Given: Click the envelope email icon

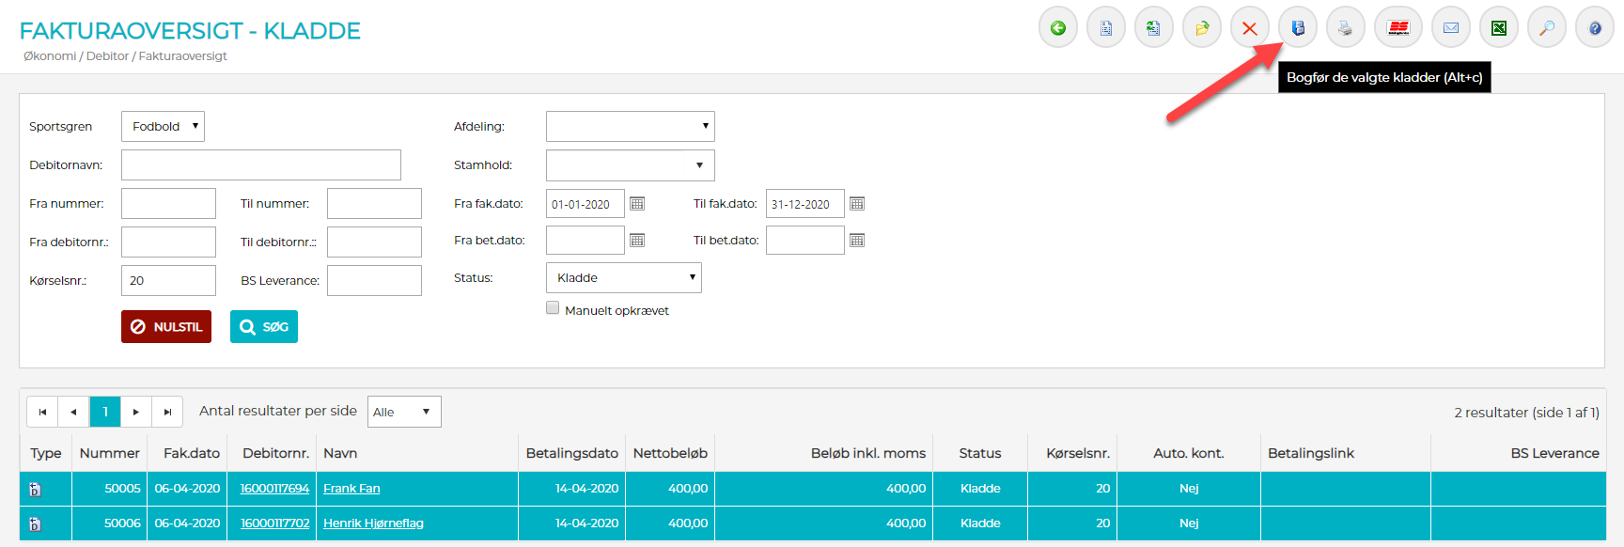Looking at the screenshot, I should point(1450,28).
